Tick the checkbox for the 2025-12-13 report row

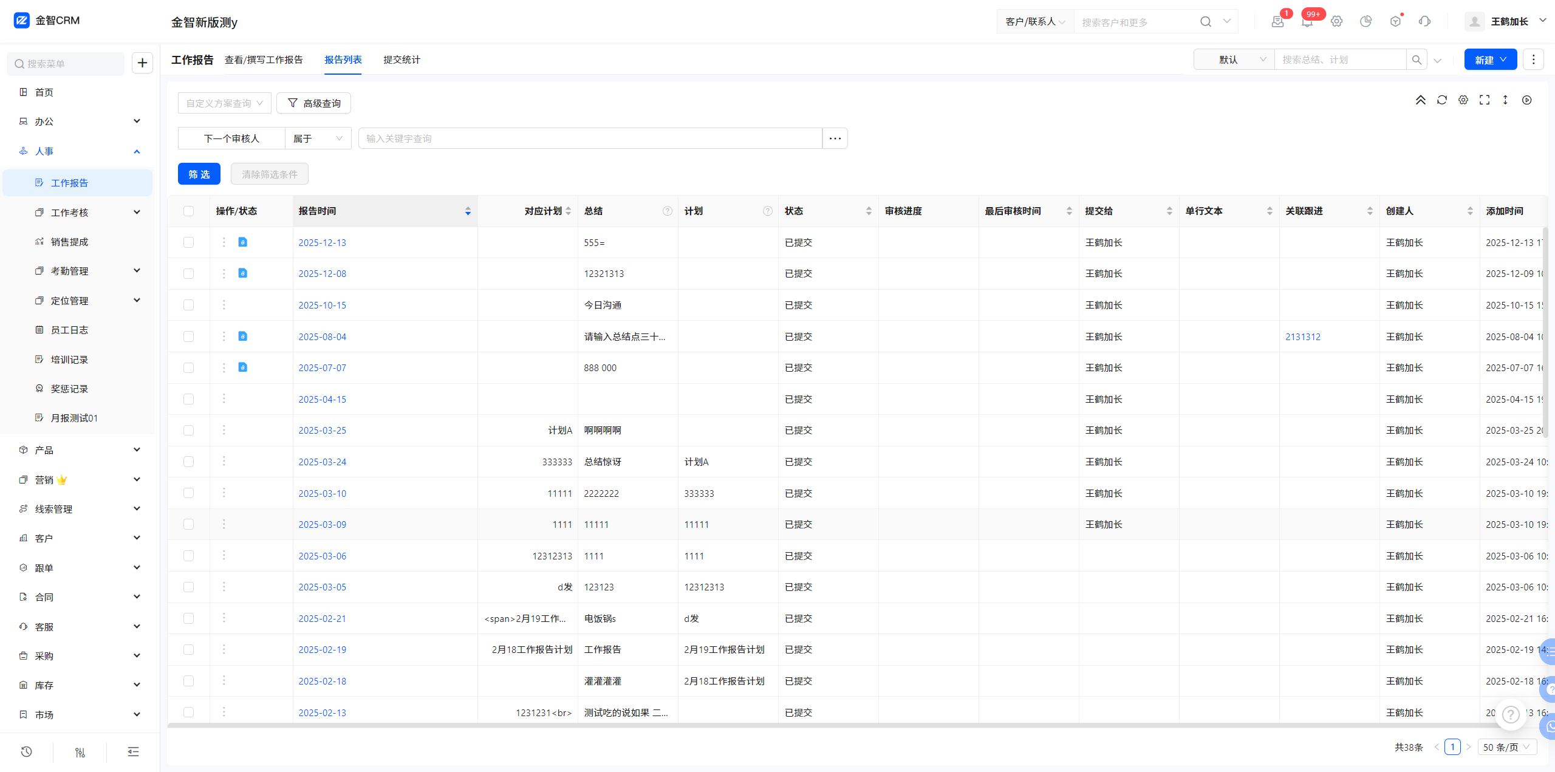pyautogui.click(x=188, y=242)
